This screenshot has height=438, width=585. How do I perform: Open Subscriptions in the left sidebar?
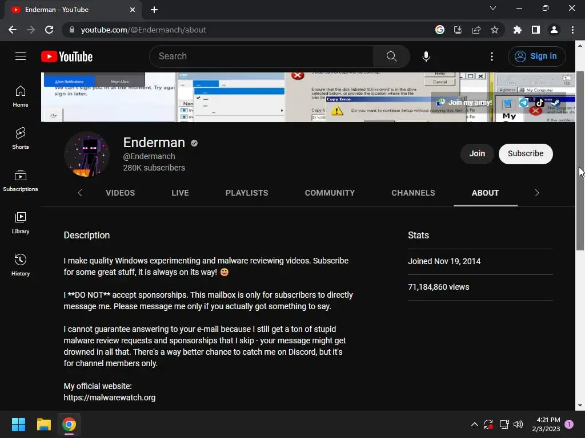(x=21, y=180)
